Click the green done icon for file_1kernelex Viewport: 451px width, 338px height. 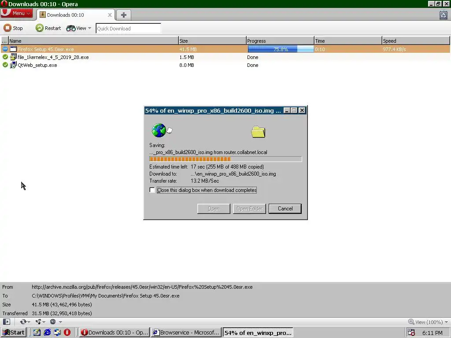[5, 57]
